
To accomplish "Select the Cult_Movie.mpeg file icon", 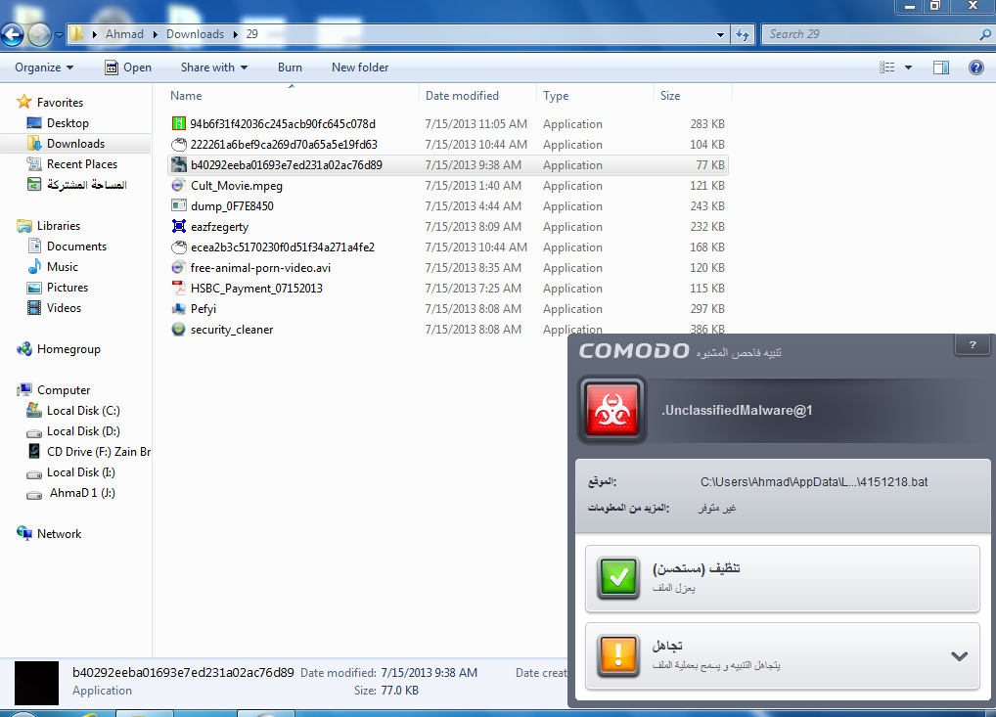I will [x=179, y=186].
